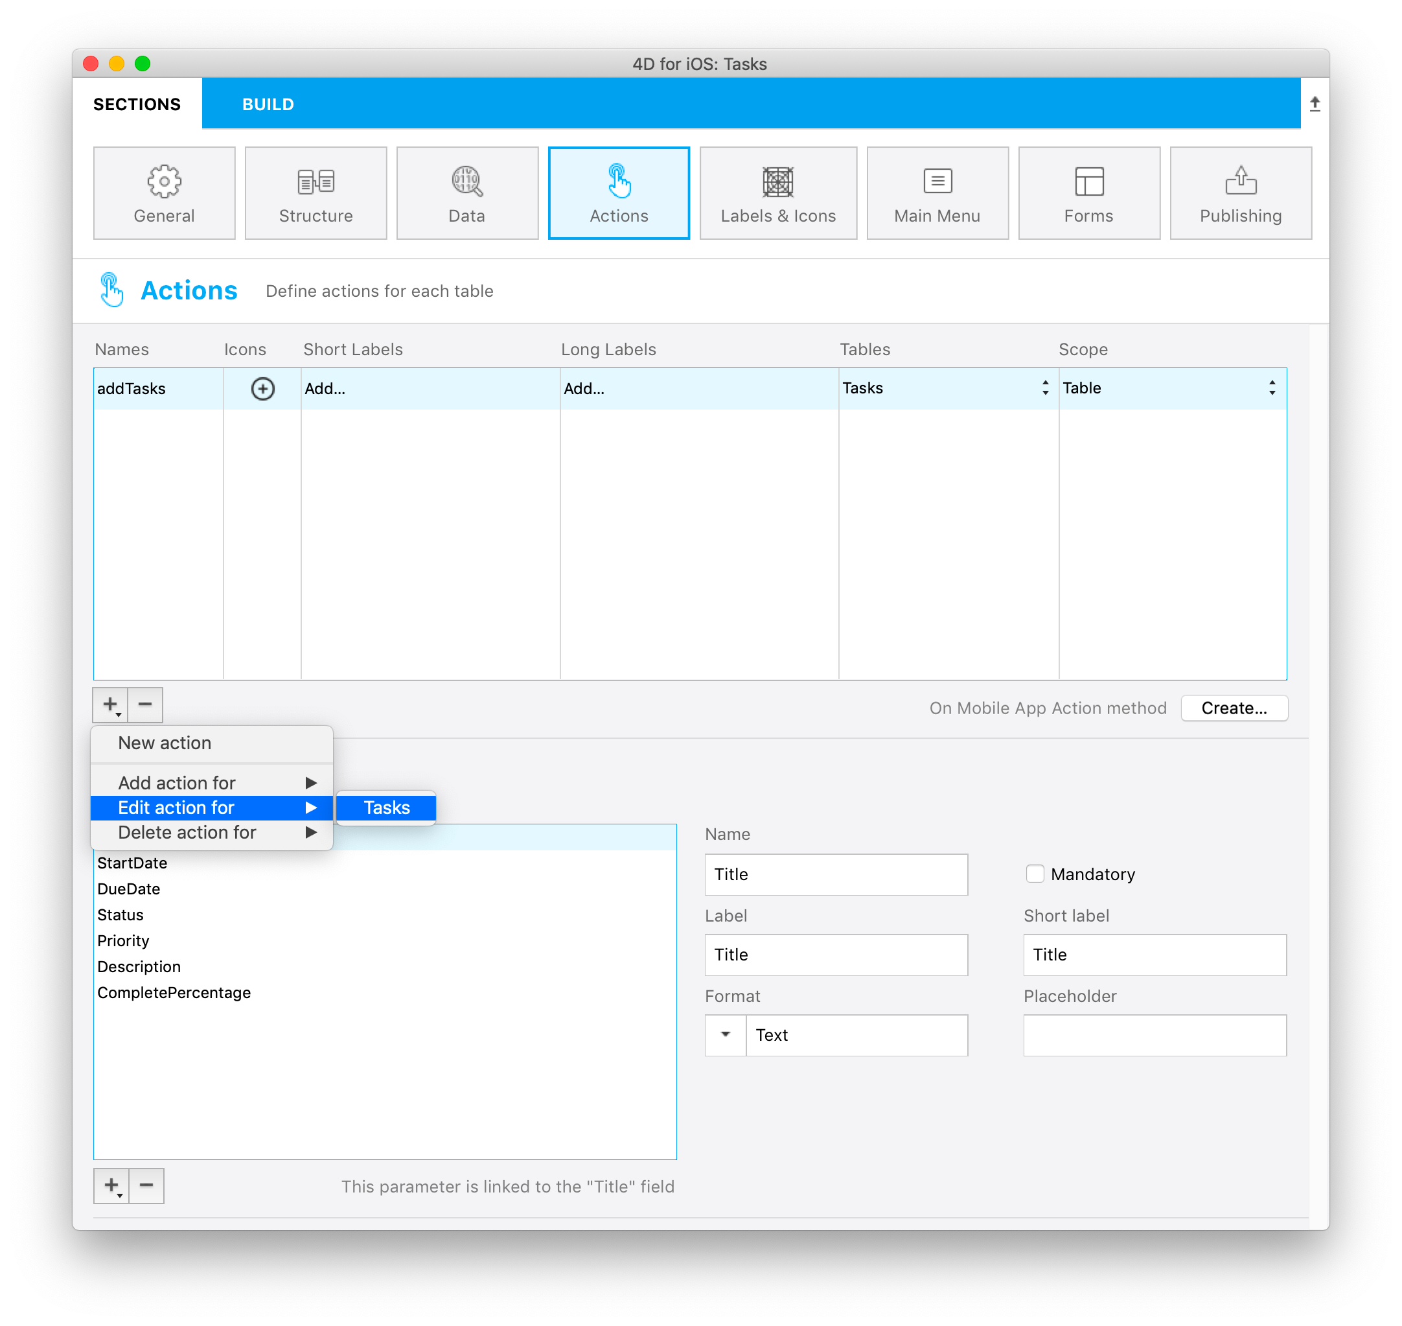Image resolution: width=1402 pixels, height=1326 pixels.
Task: Click the remove action minus button
Action: click(x=146, y=704)
